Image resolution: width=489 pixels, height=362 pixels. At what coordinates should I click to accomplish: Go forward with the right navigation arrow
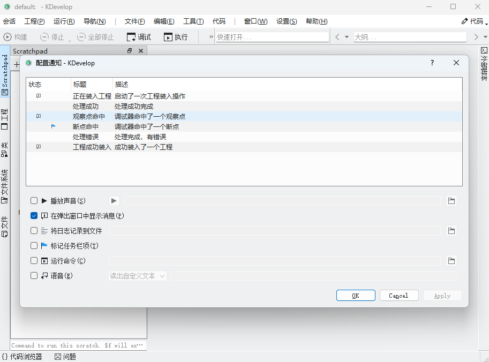point(476,37)
